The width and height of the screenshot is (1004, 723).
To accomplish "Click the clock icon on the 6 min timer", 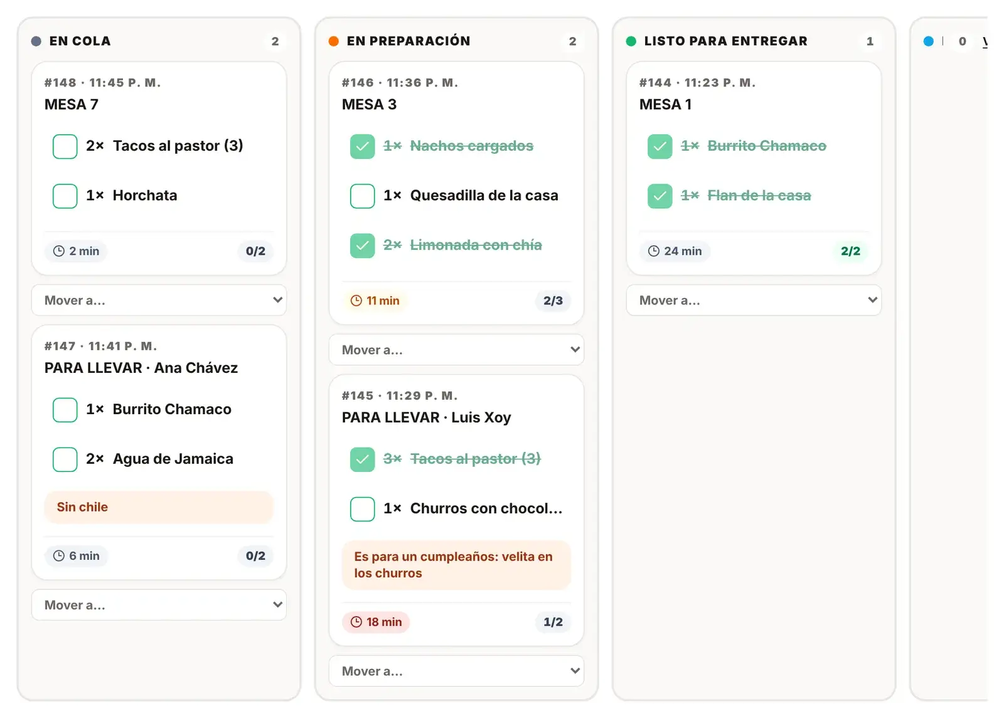I will click(59, 555).
